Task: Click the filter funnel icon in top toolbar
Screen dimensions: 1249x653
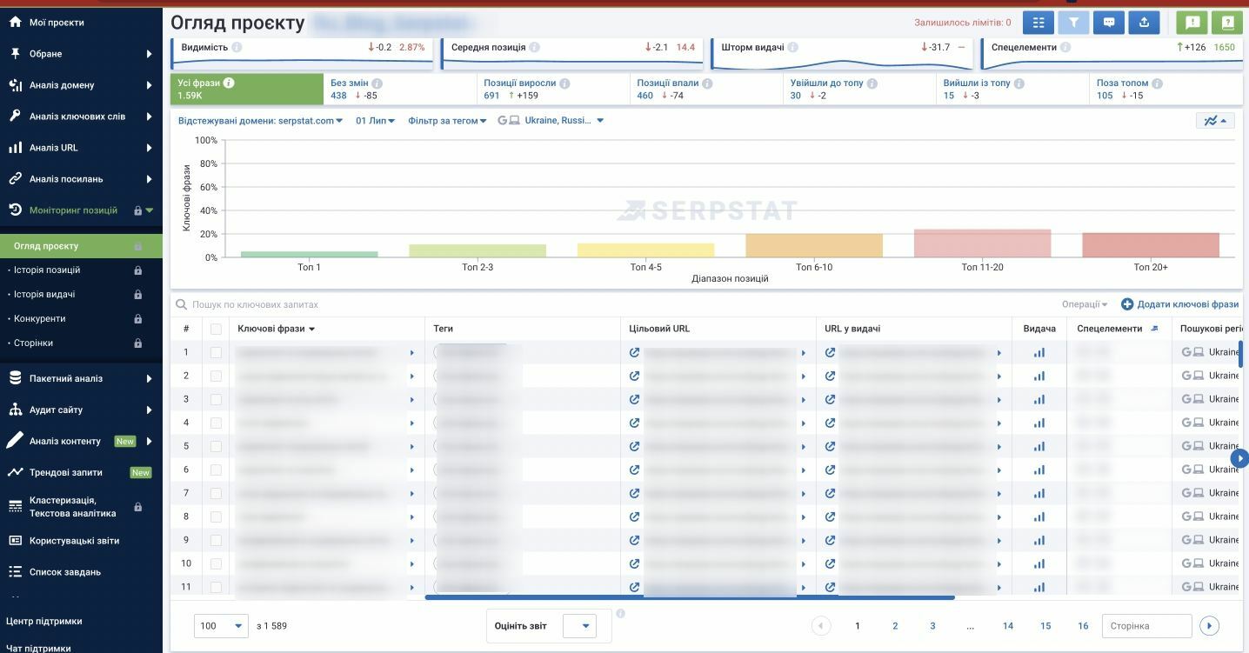Action: coord(1073,23)
